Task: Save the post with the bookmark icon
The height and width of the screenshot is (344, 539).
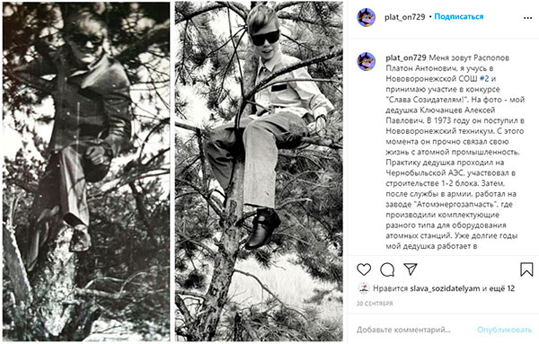Action: [x=526, y=269]
